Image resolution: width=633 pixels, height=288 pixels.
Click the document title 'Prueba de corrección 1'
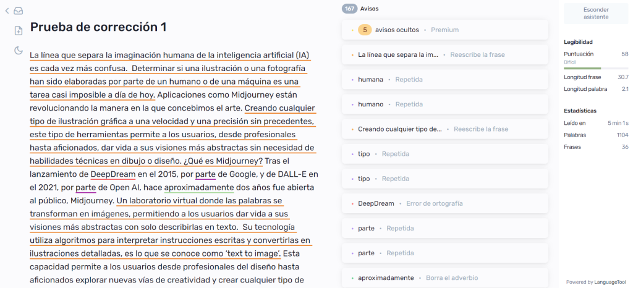coord(98,27)
